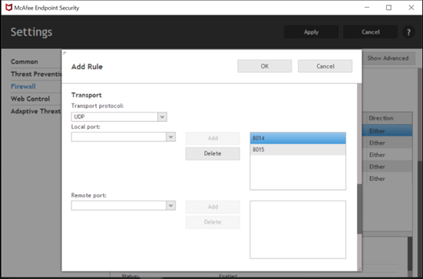Select port 8015 in local port list
Screen dimensions: 423x279
tap(298, 149)
